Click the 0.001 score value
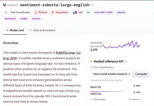This screenshot has width=154, height=106. tap(137, 86)
